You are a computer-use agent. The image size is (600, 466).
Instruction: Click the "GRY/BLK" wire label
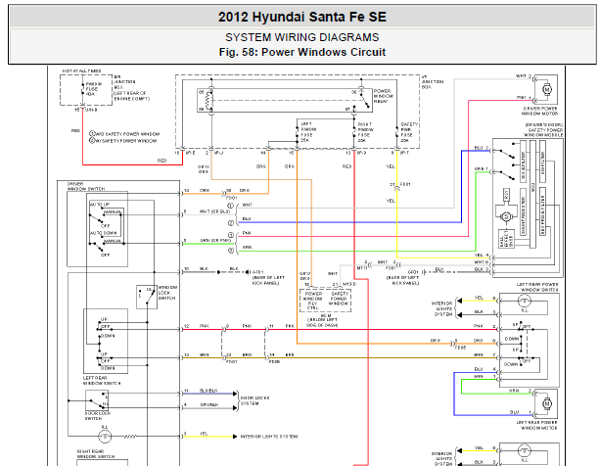click(x=208, y=404)
